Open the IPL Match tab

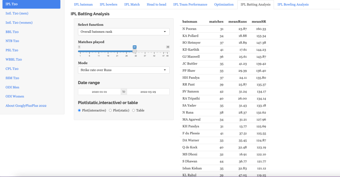[132, 5]
